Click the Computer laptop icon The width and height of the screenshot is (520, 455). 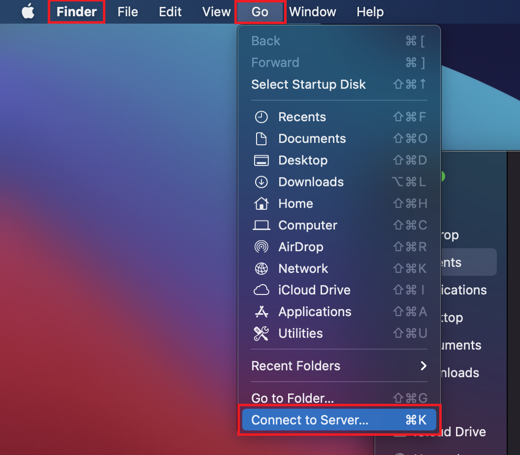point(261,225)
